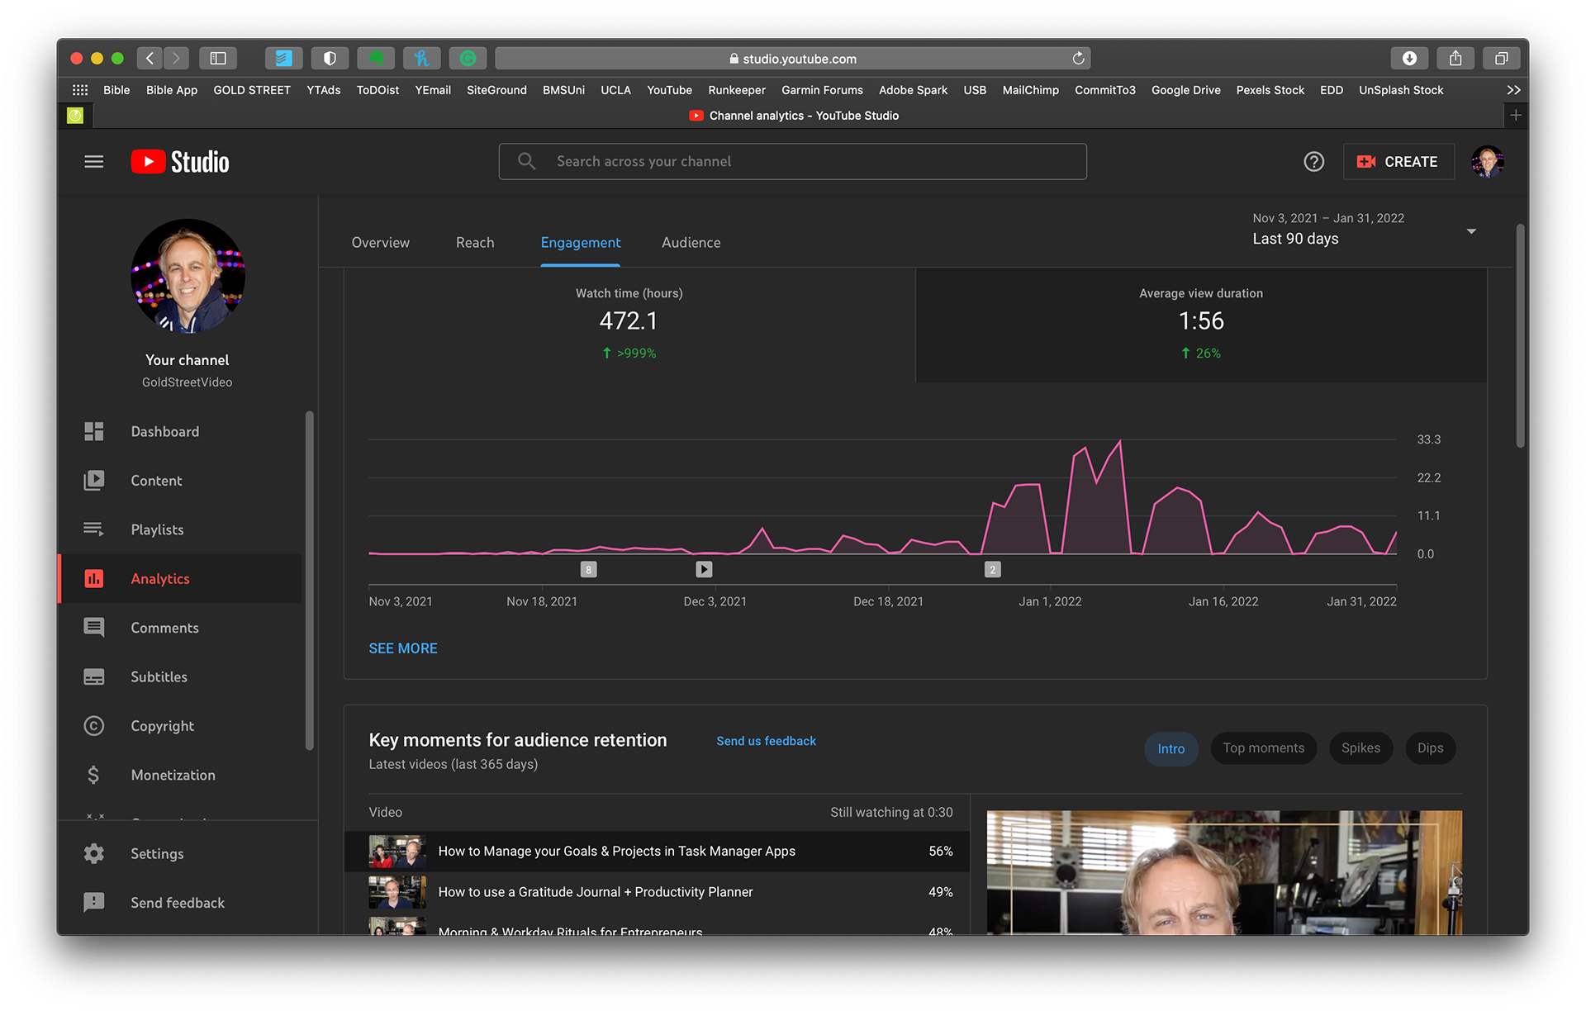Viewport: 1586px width, 1011px height.
Task: Open the Content section icon
Action: (94, 481)
